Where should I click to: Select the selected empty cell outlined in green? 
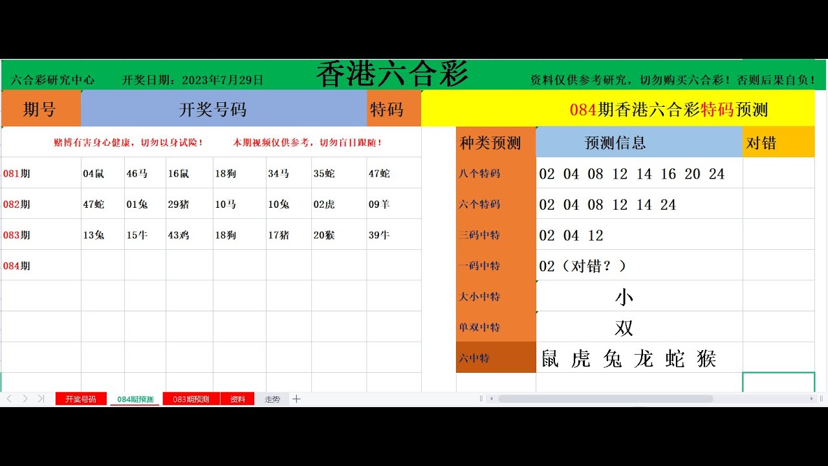tap(778, 382)
